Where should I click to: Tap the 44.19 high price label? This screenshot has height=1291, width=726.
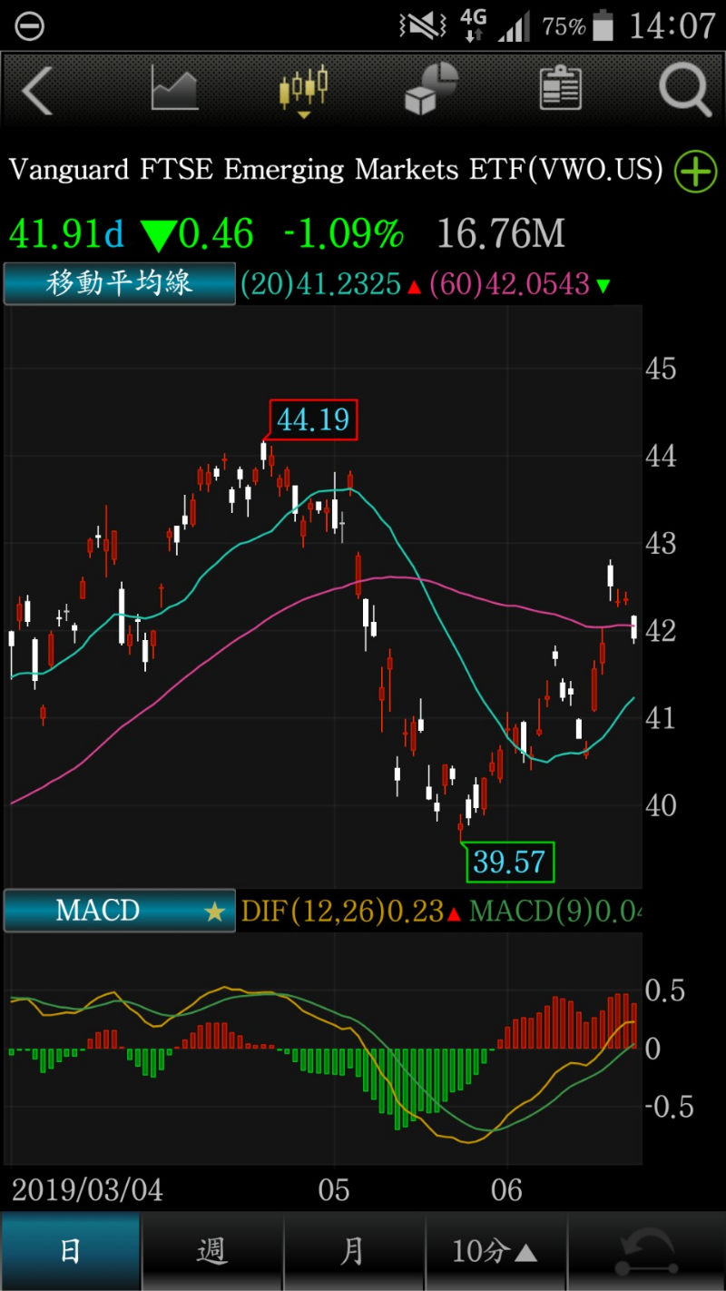coord(313,420)
